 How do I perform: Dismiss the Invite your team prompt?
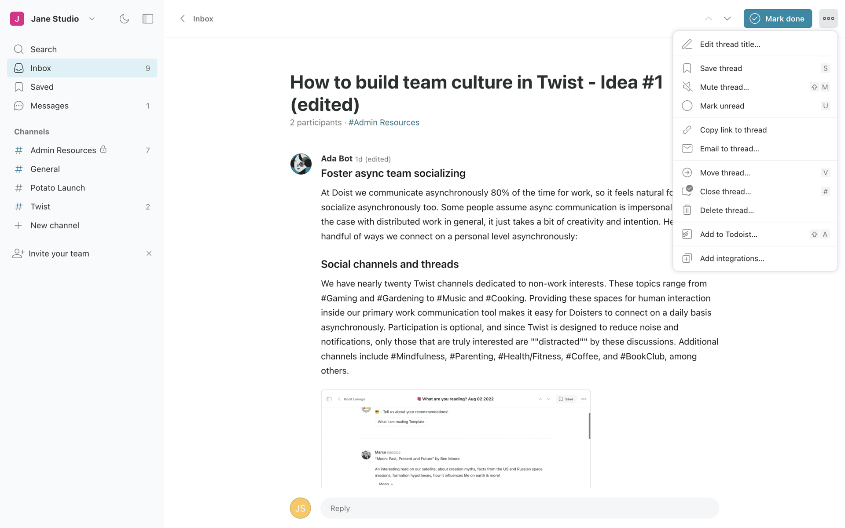pos(149,253)
